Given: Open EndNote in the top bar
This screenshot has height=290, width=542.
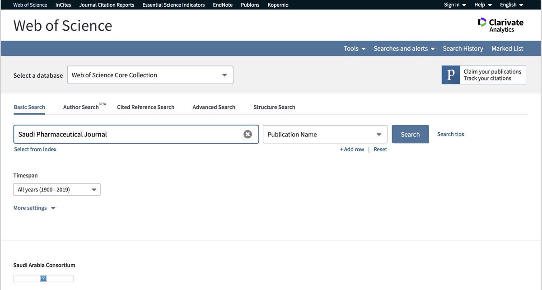Looking at the screenshot, I should (223, 5).
